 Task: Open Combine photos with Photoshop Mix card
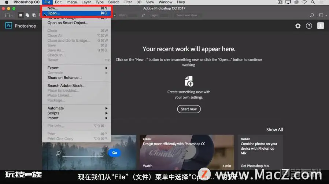coord(260,153)
